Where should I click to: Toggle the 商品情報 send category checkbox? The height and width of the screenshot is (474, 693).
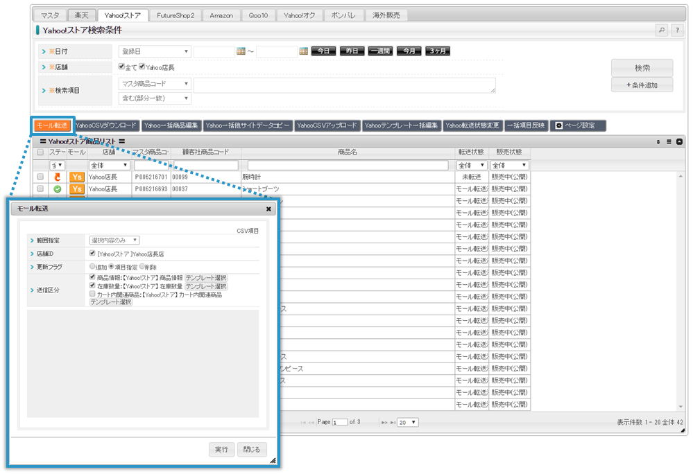click(x=92, y=276)
